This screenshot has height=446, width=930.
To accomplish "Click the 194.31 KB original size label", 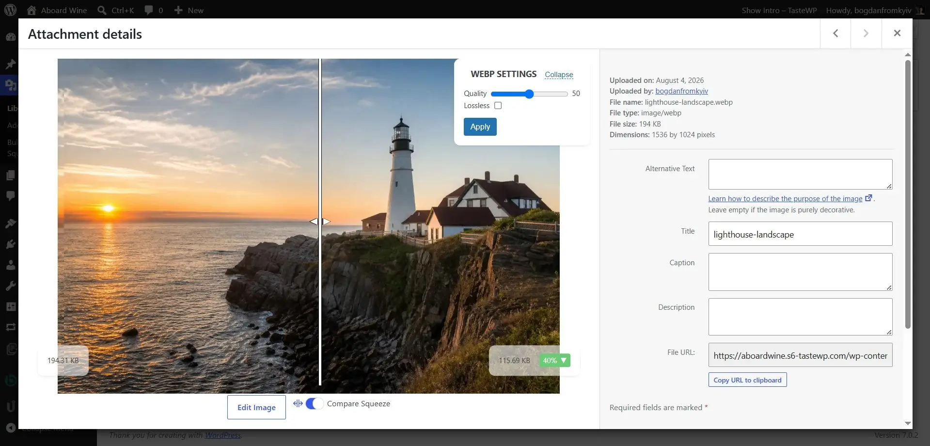I will [x=63, y=360].
